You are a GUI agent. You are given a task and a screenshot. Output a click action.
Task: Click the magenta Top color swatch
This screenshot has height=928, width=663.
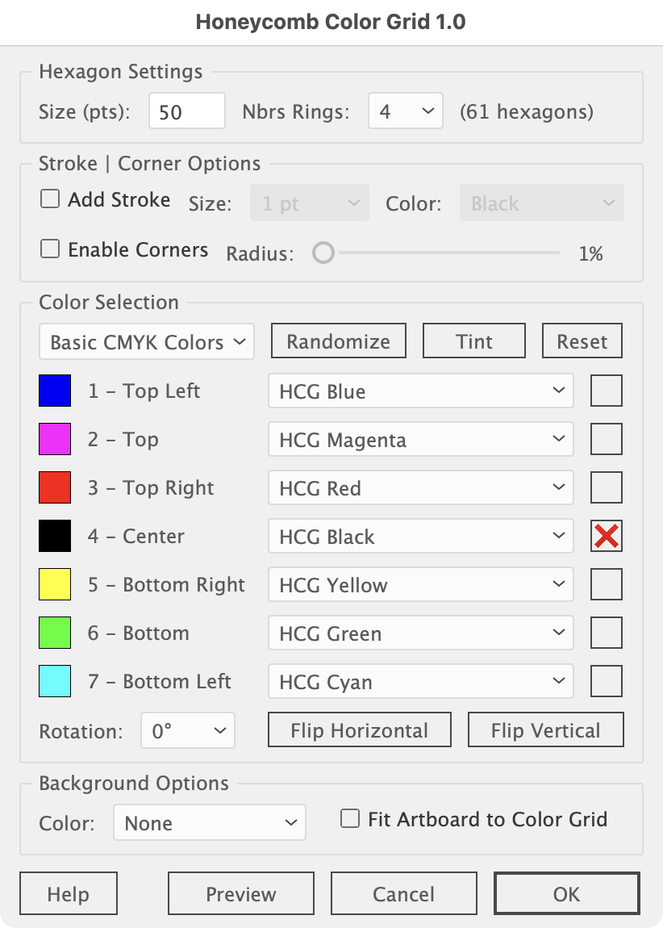55,440
